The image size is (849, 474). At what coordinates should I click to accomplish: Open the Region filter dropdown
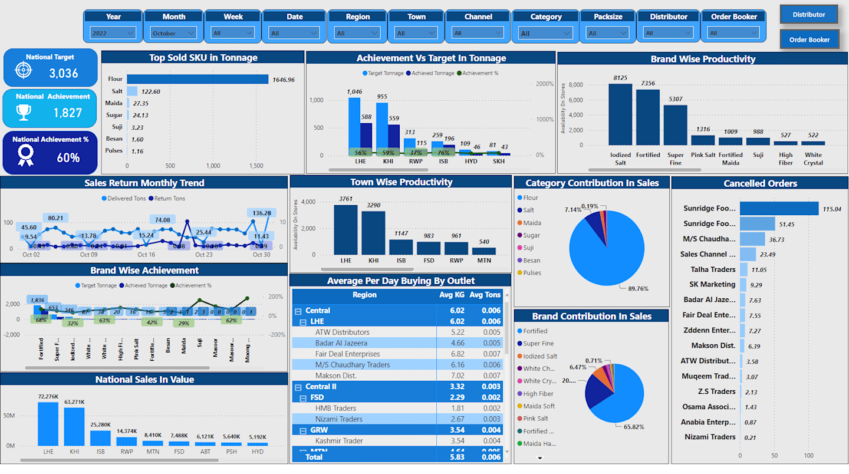[x=357, y=33]
